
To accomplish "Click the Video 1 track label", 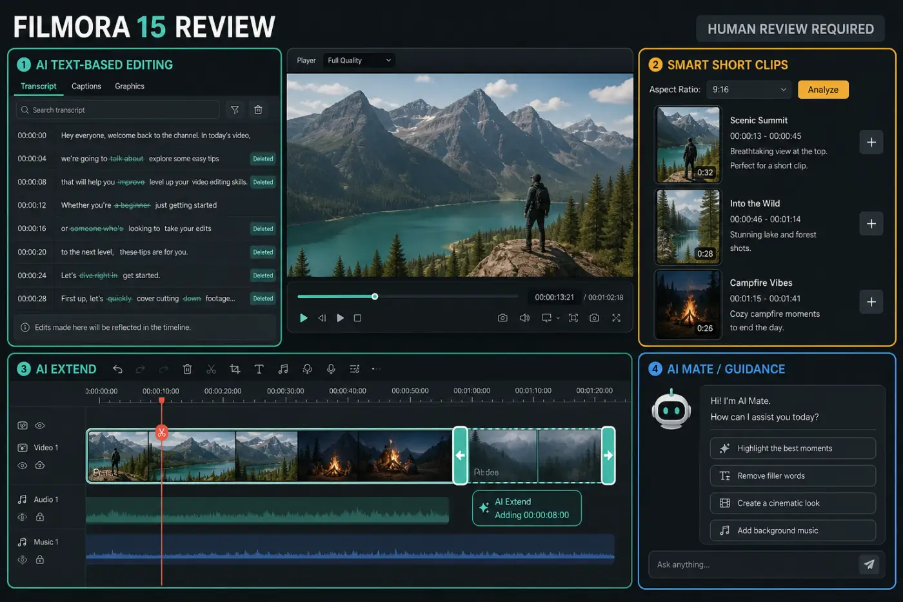I will pos(46,448).
